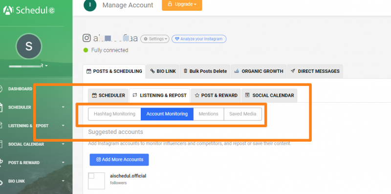Open the account Settings dropdown
391x194 pixels.
[155, 39]
